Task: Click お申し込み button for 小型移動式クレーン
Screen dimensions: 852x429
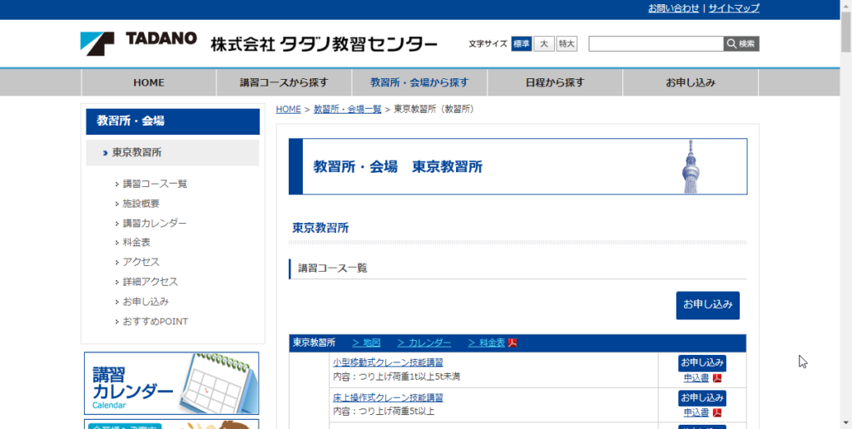Action: 702,362
